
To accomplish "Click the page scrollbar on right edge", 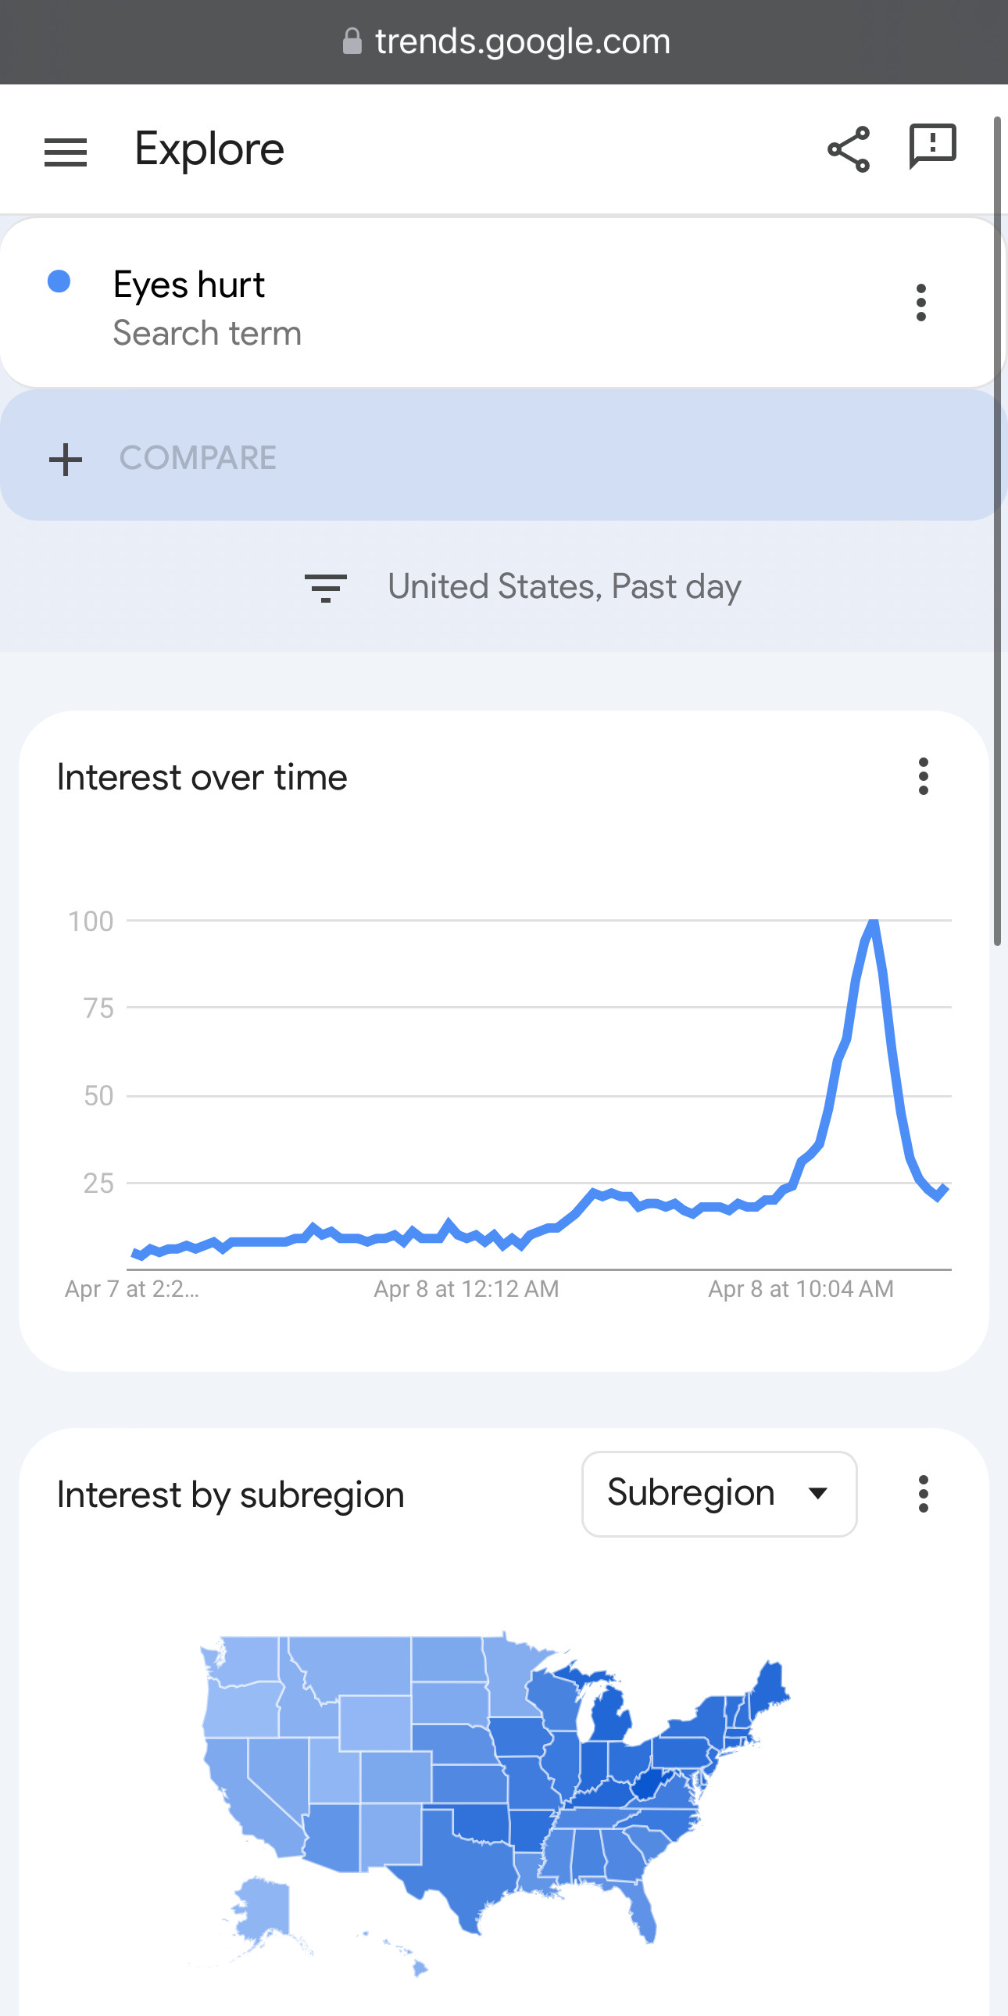I will [998, 531].
